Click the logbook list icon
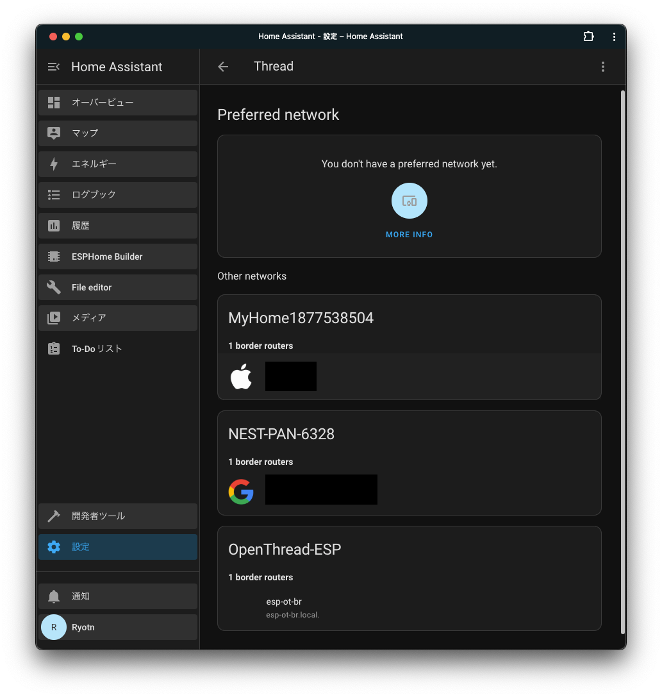 click(x=54, y=195)
